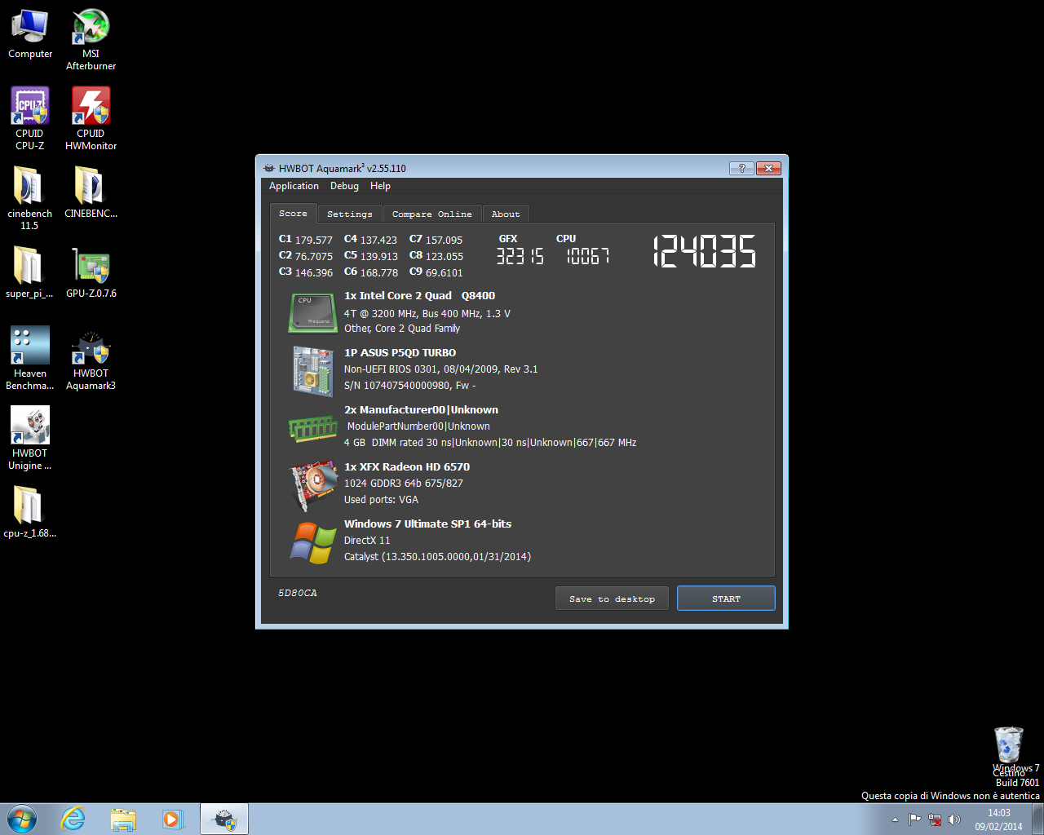Click the Radeon graphics card icon

click(x=314, y=485)
